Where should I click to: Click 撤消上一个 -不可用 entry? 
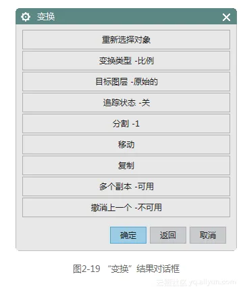126,207
